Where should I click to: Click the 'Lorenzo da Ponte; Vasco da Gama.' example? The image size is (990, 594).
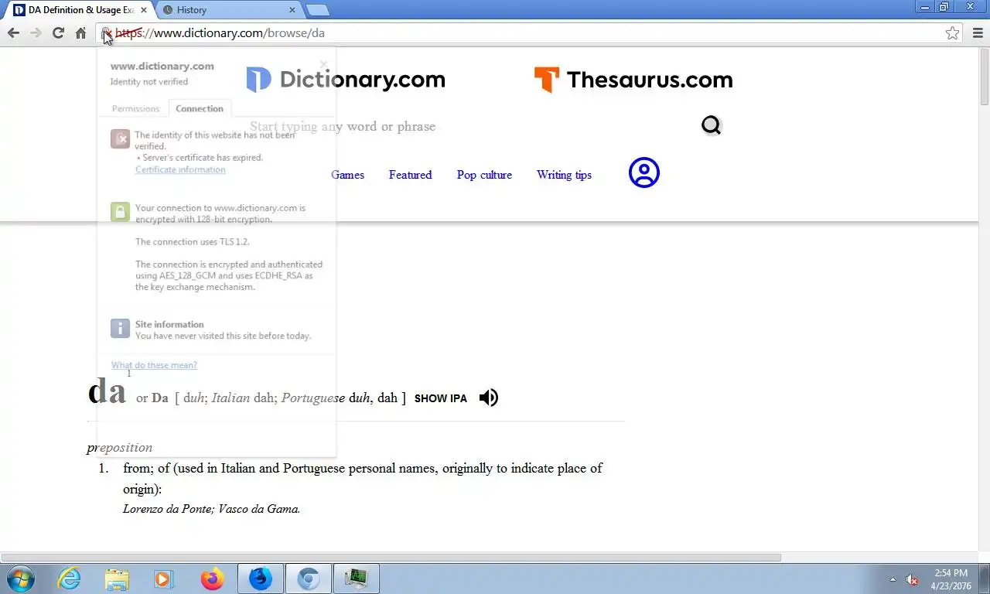coord(211,509)
